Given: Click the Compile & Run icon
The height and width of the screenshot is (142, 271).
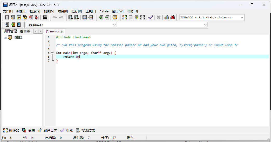Looking at the screenshot, I should click(x=137, y=17).
